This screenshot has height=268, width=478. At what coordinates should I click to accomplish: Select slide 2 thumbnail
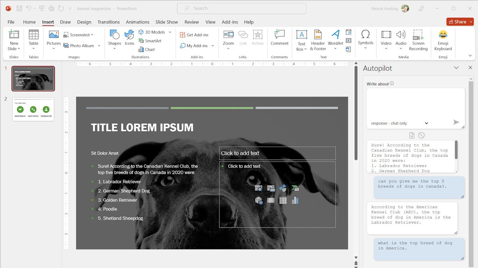(33, 109)
